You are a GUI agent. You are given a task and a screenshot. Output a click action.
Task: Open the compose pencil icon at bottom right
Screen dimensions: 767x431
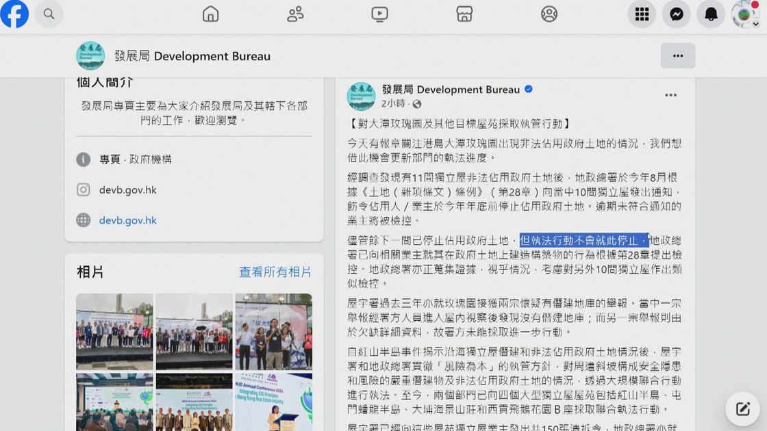(x=742, y=408)
